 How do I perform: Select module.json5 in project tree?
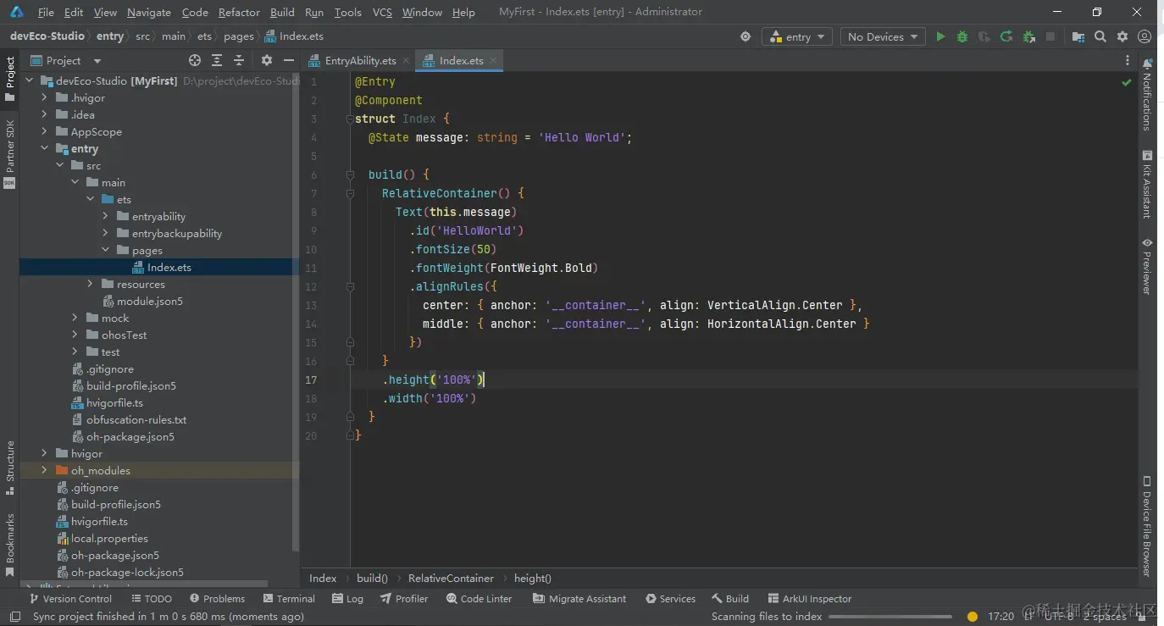[141, 301]
